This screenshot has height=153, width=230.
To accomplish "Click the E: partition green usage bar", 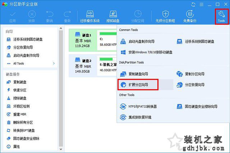I will (106, 59).
